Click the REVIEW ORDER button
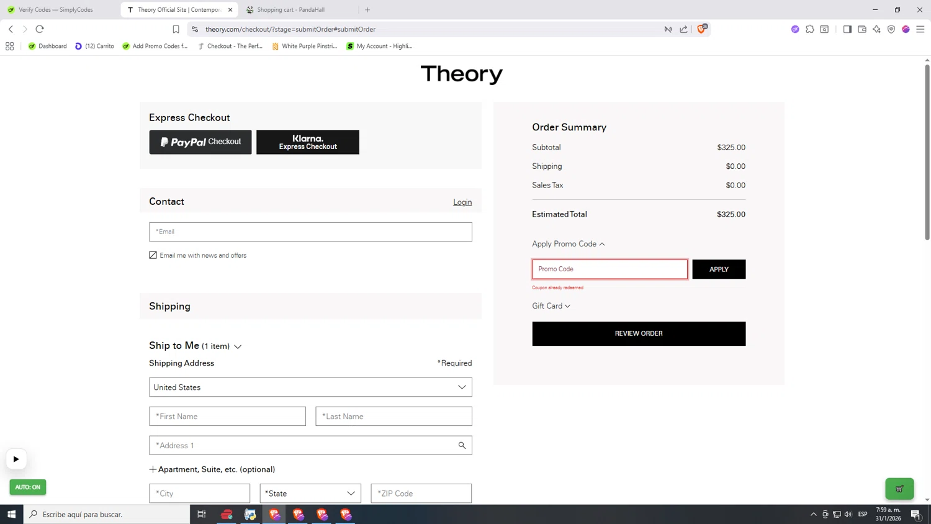 (x=639, y=334)
